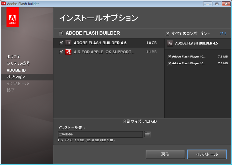The image size is (232, 165).
Task: Toggle the すべてのコンポーネント checkbox
Action: [167, 33]
